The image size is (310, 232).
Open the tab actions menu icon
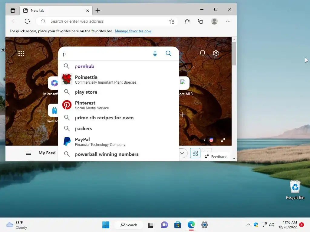13,11
